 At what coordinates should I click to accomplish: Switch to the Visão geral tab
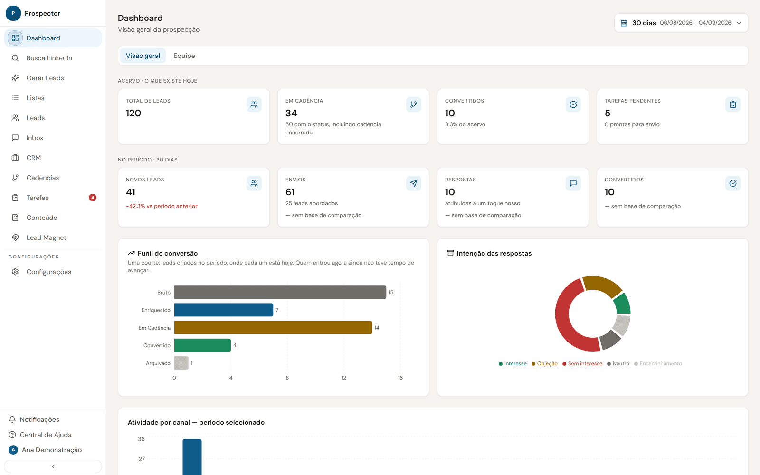143,56
